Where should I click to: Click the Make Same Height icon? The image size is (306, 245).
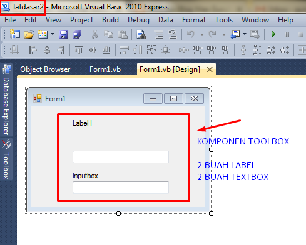[138, 50]
